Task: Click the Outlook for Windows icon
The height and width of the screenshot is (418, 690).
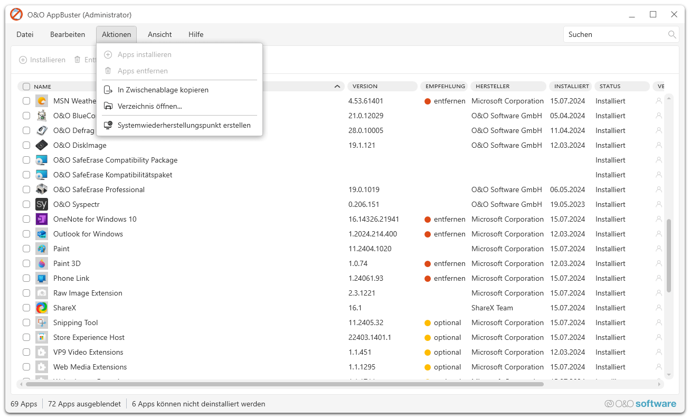Action: (x=42, y=234)
